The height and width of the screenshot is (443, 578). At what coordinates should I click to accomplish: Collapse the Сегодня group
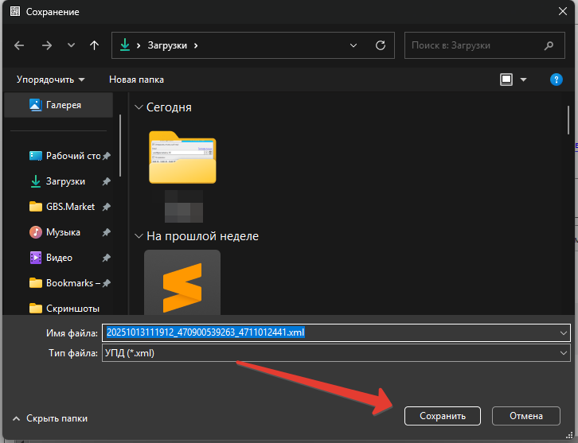tap(138, 107)
